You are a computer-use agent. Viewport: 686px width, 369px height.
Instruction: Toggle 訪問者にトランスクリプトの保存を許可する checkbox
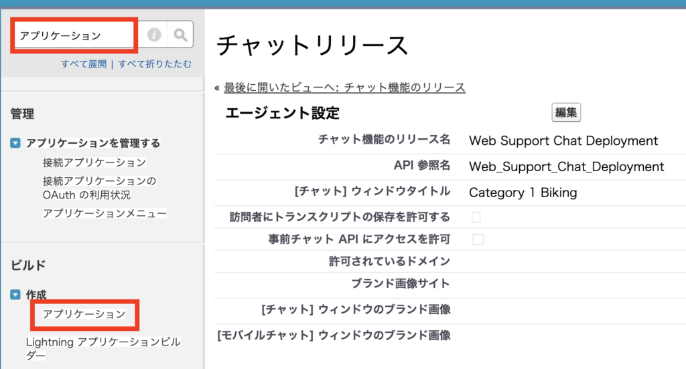click(476, 217)
